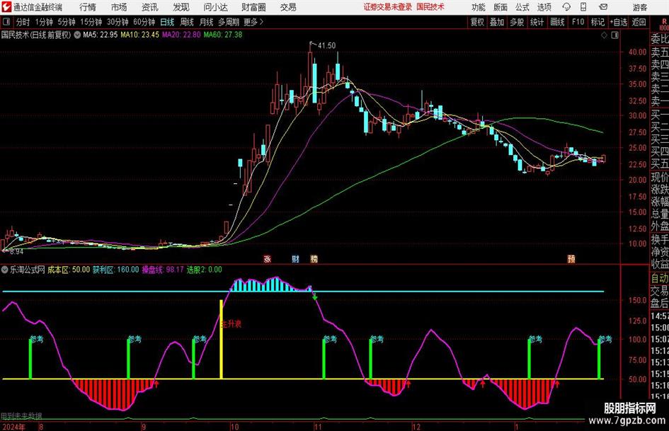The height and width of the screenshot is (431, 669).
Task: Click the 选股2: 0.00 indicator value
Action: click(x=205, y=270)
